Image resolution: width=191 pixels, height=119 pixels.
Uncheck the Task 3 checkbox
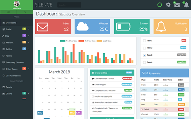[144, 55]
